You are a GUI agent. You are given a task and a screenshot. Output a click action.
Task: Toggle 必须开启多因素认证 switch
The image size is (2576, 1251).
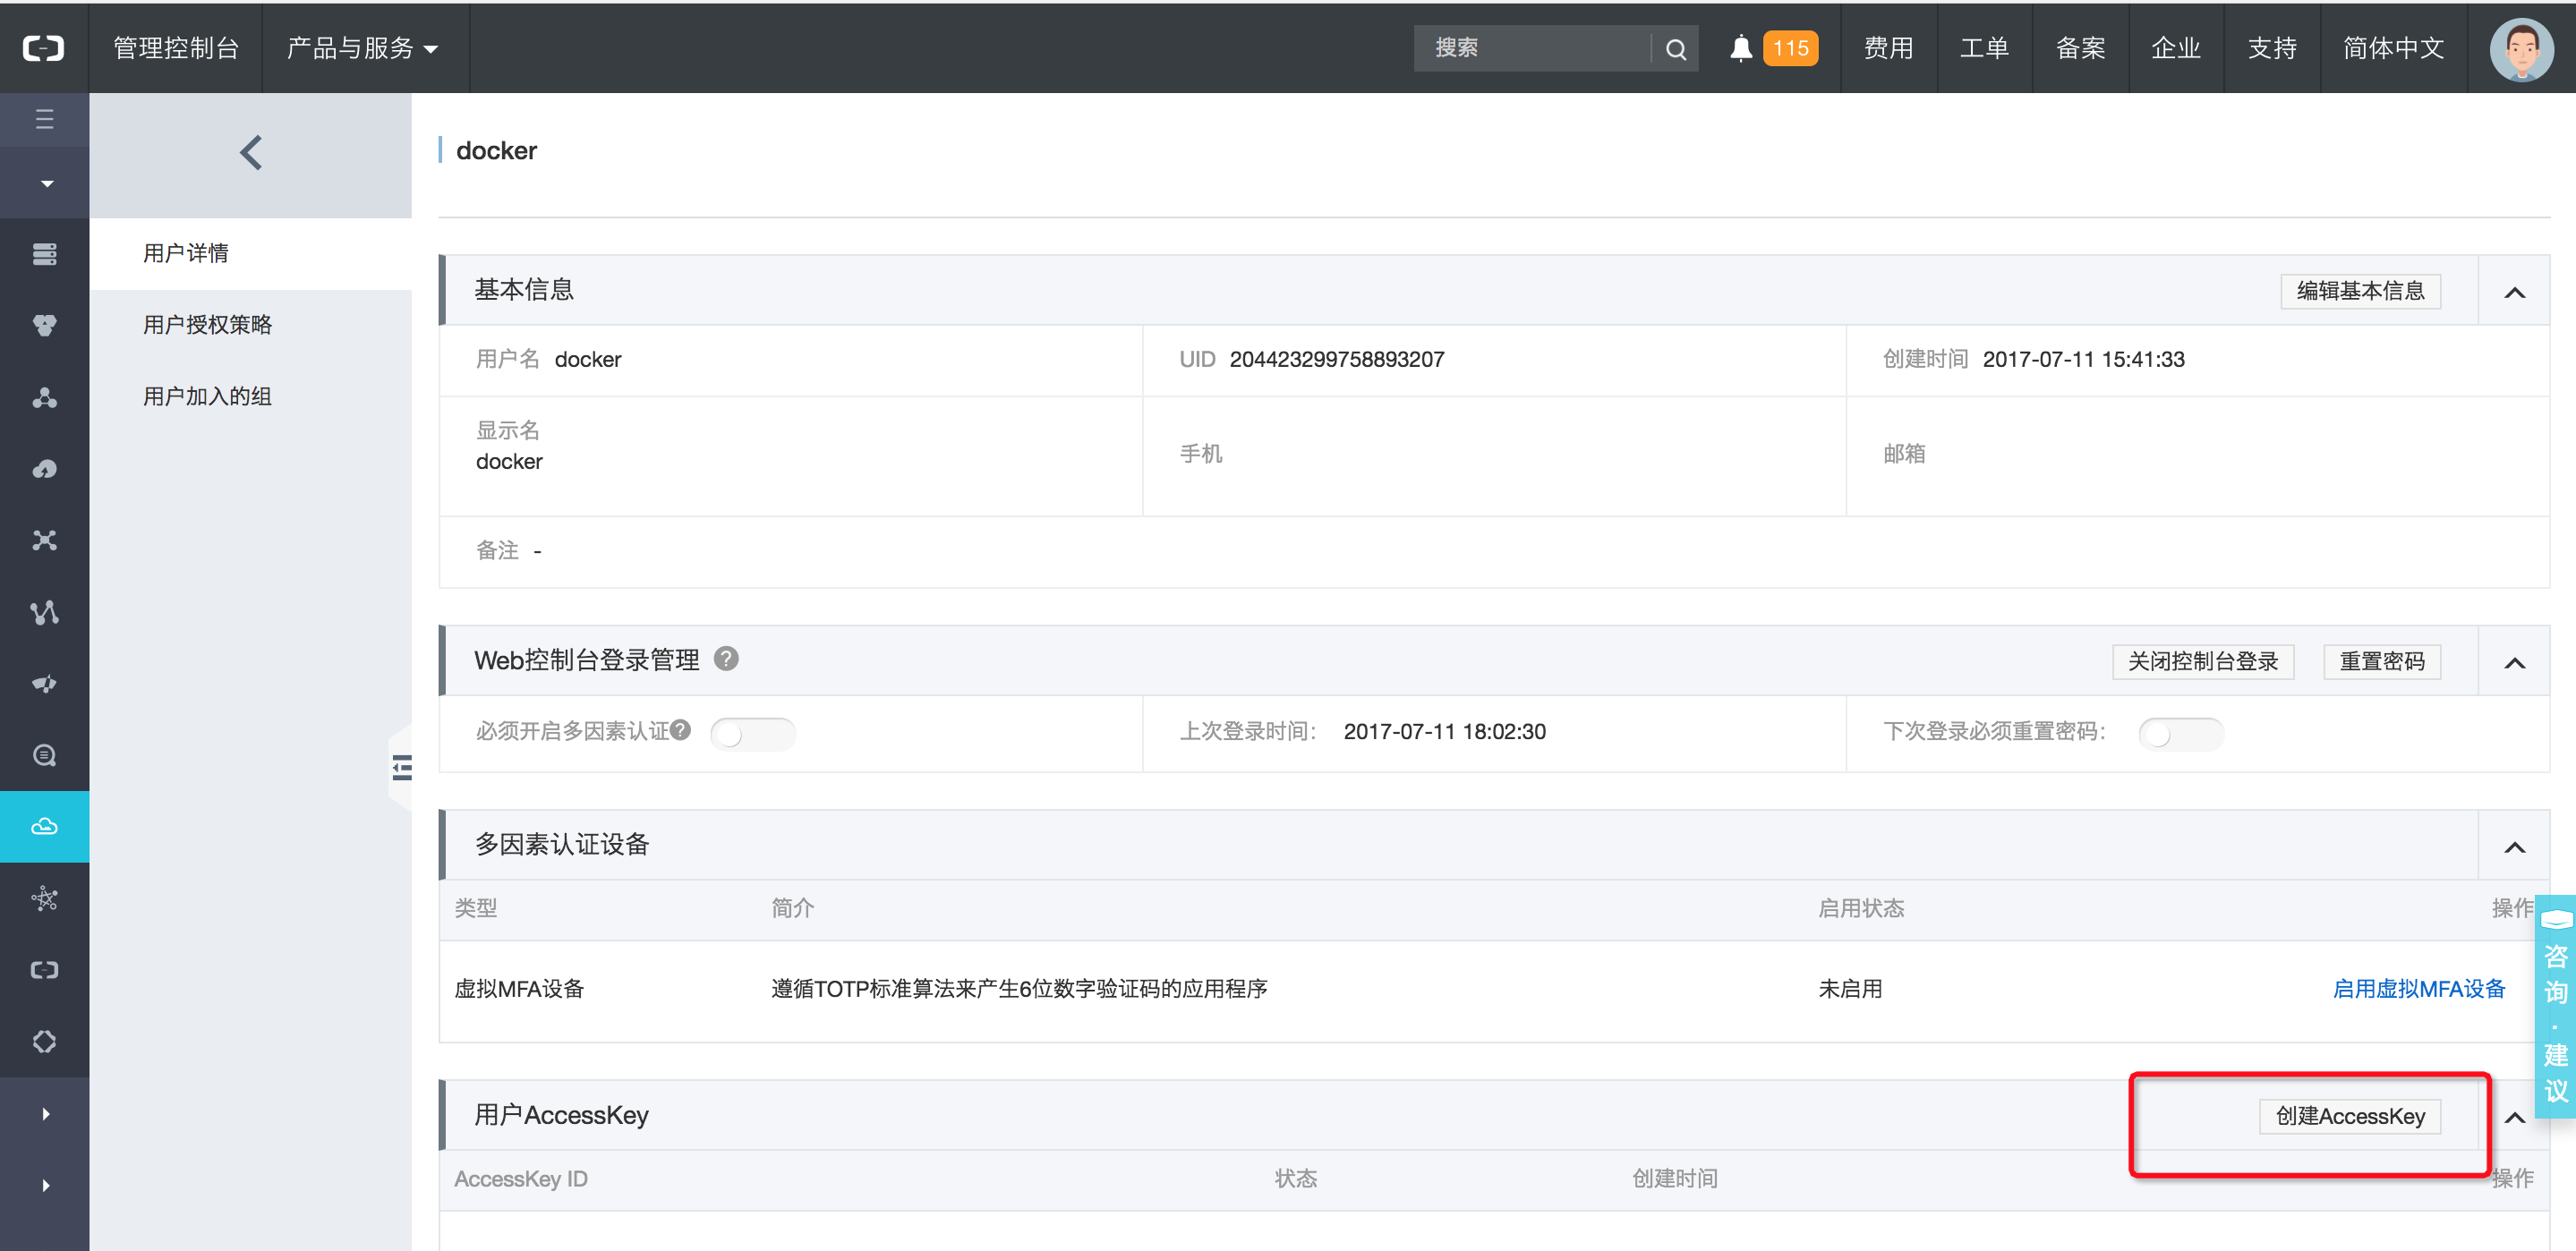click(752, 733)
